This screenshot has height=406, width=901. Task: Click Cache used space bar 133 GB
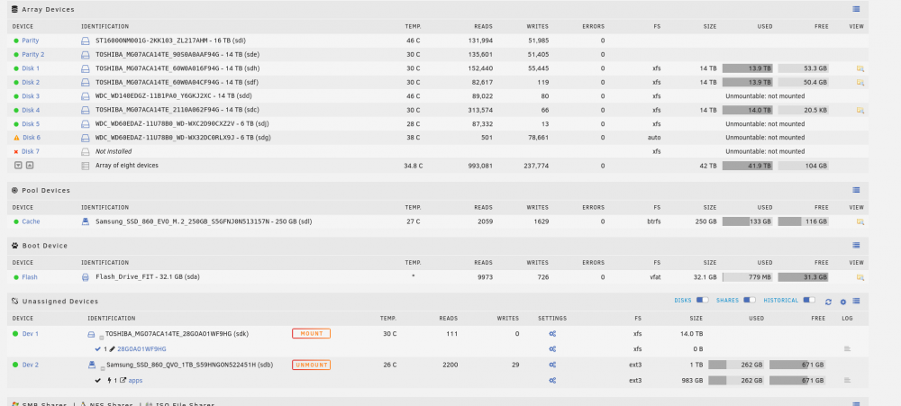[x=747, y=221]
